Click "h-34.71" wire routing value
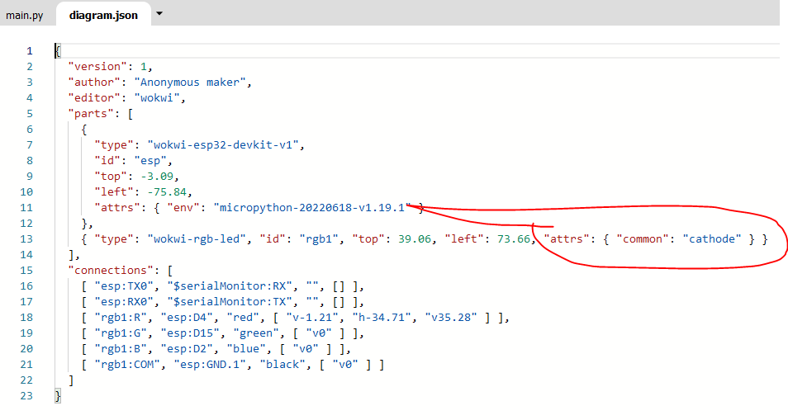The image size is (788, 420). pyautogui.click(x=382, y=317)
